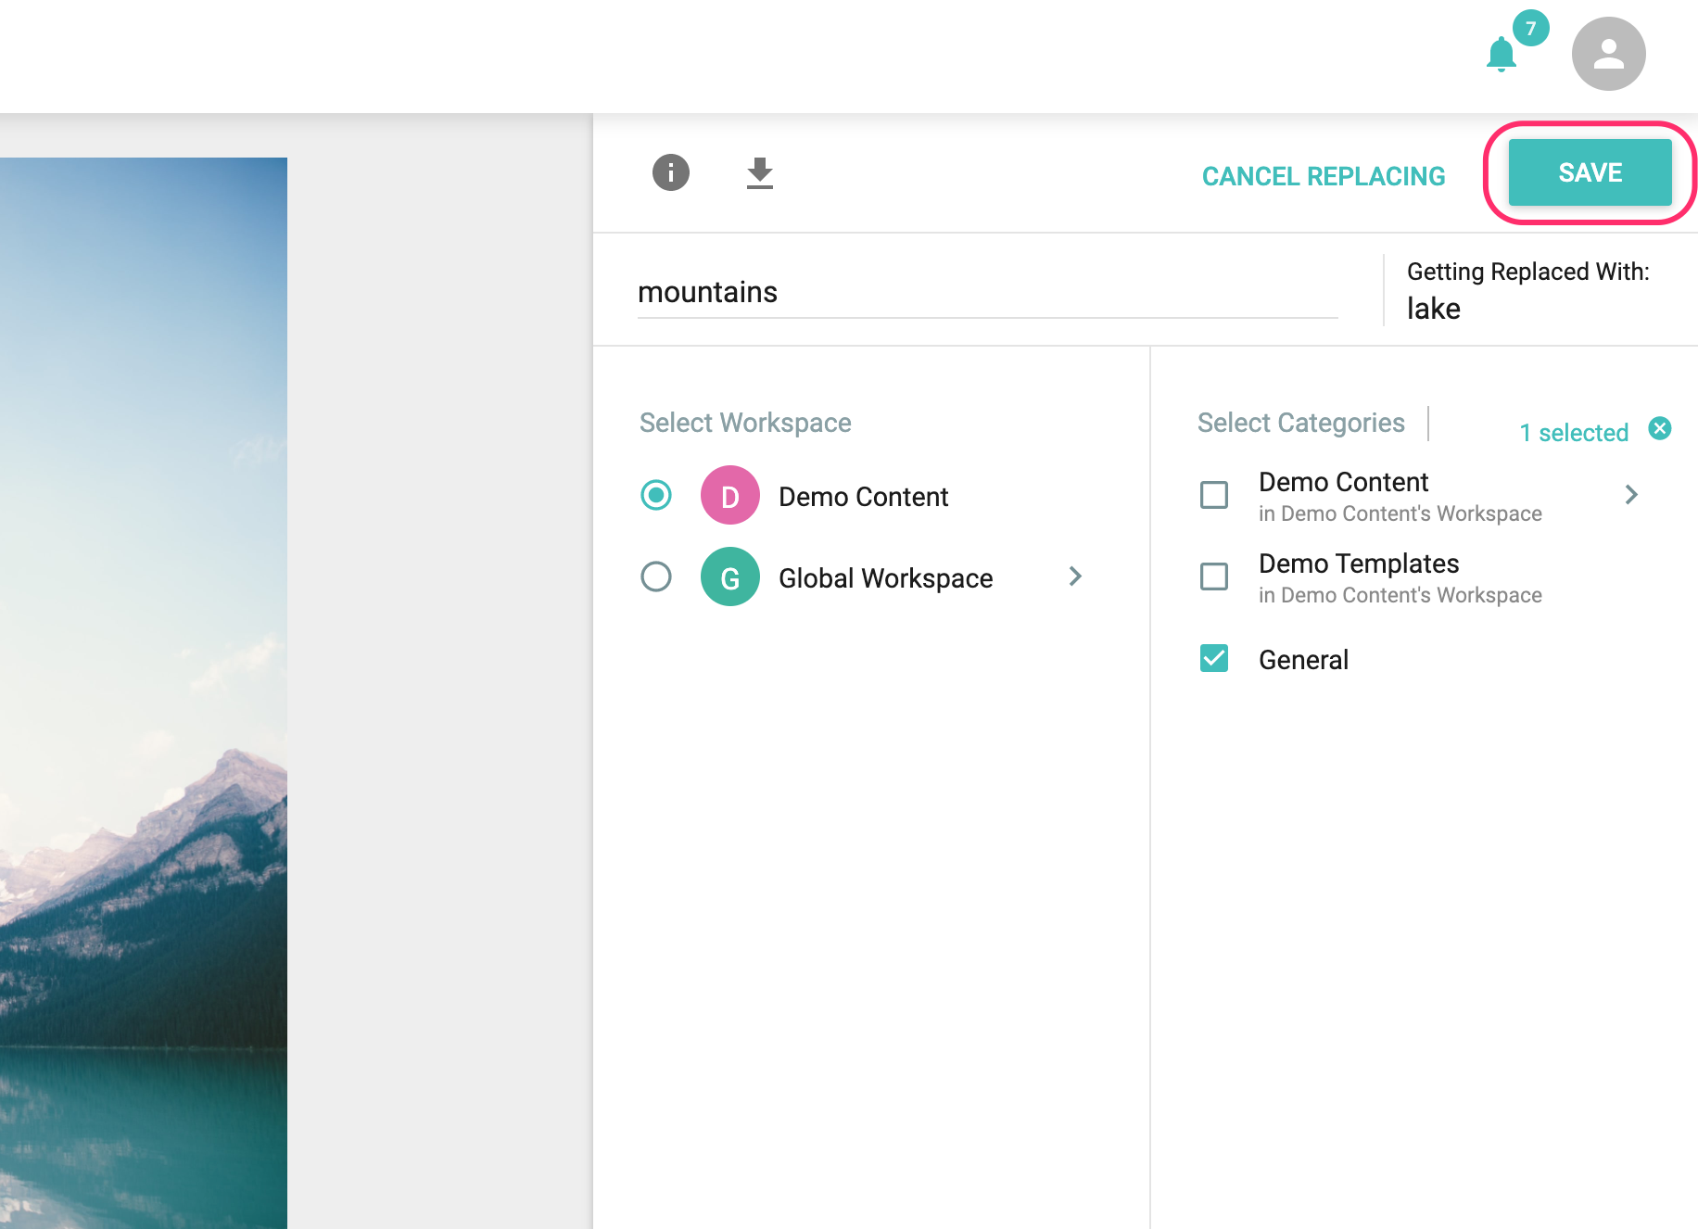Show asset info icon

click(x=671, y=172)
